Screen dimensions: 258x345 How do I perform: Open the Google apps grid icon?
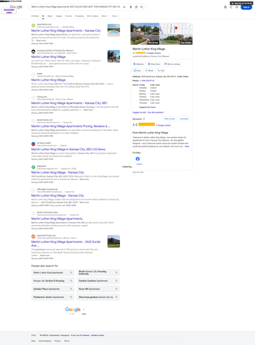237,7
